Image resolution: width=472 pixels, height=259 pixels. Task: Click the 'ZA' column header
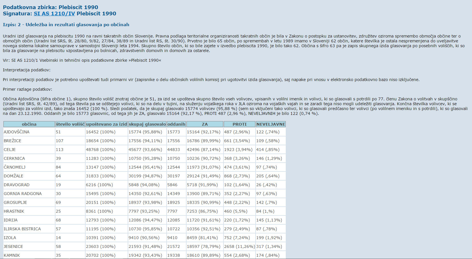point(205,124)
